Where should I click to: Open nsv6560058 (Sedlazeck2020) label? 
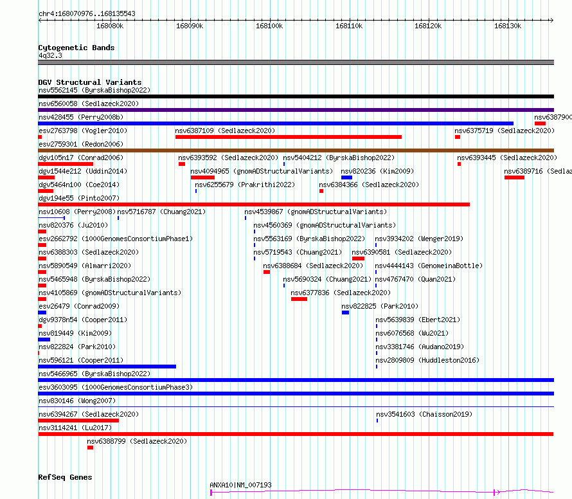click(89, 104)
